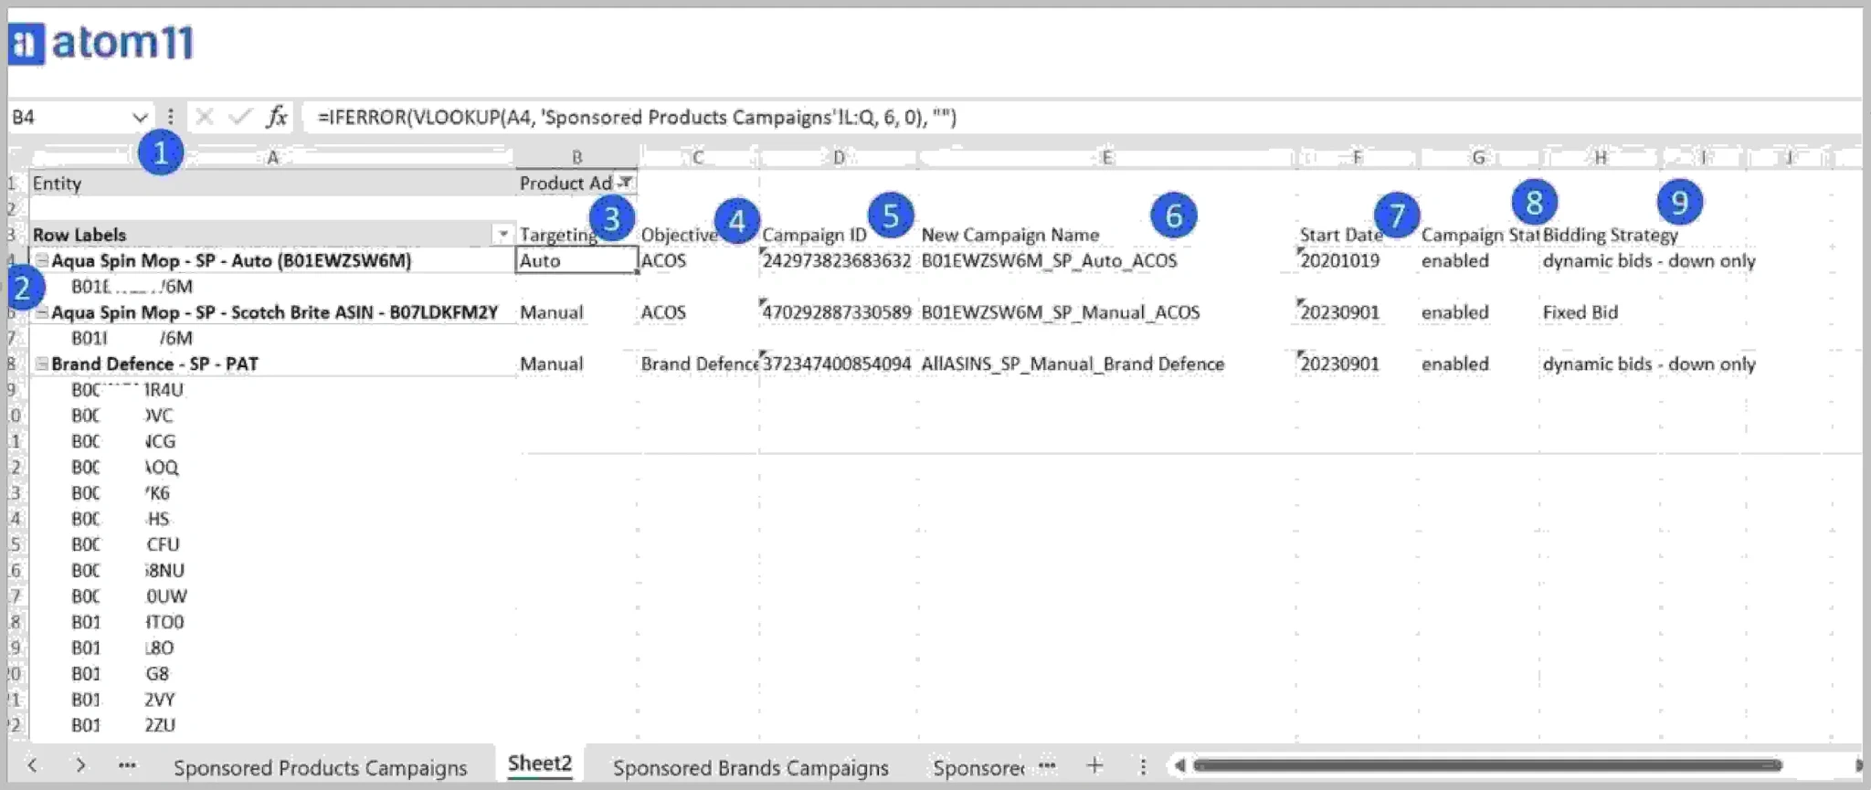Collapse the Scotch Brite ASIN campaign group

pos(42,312)
